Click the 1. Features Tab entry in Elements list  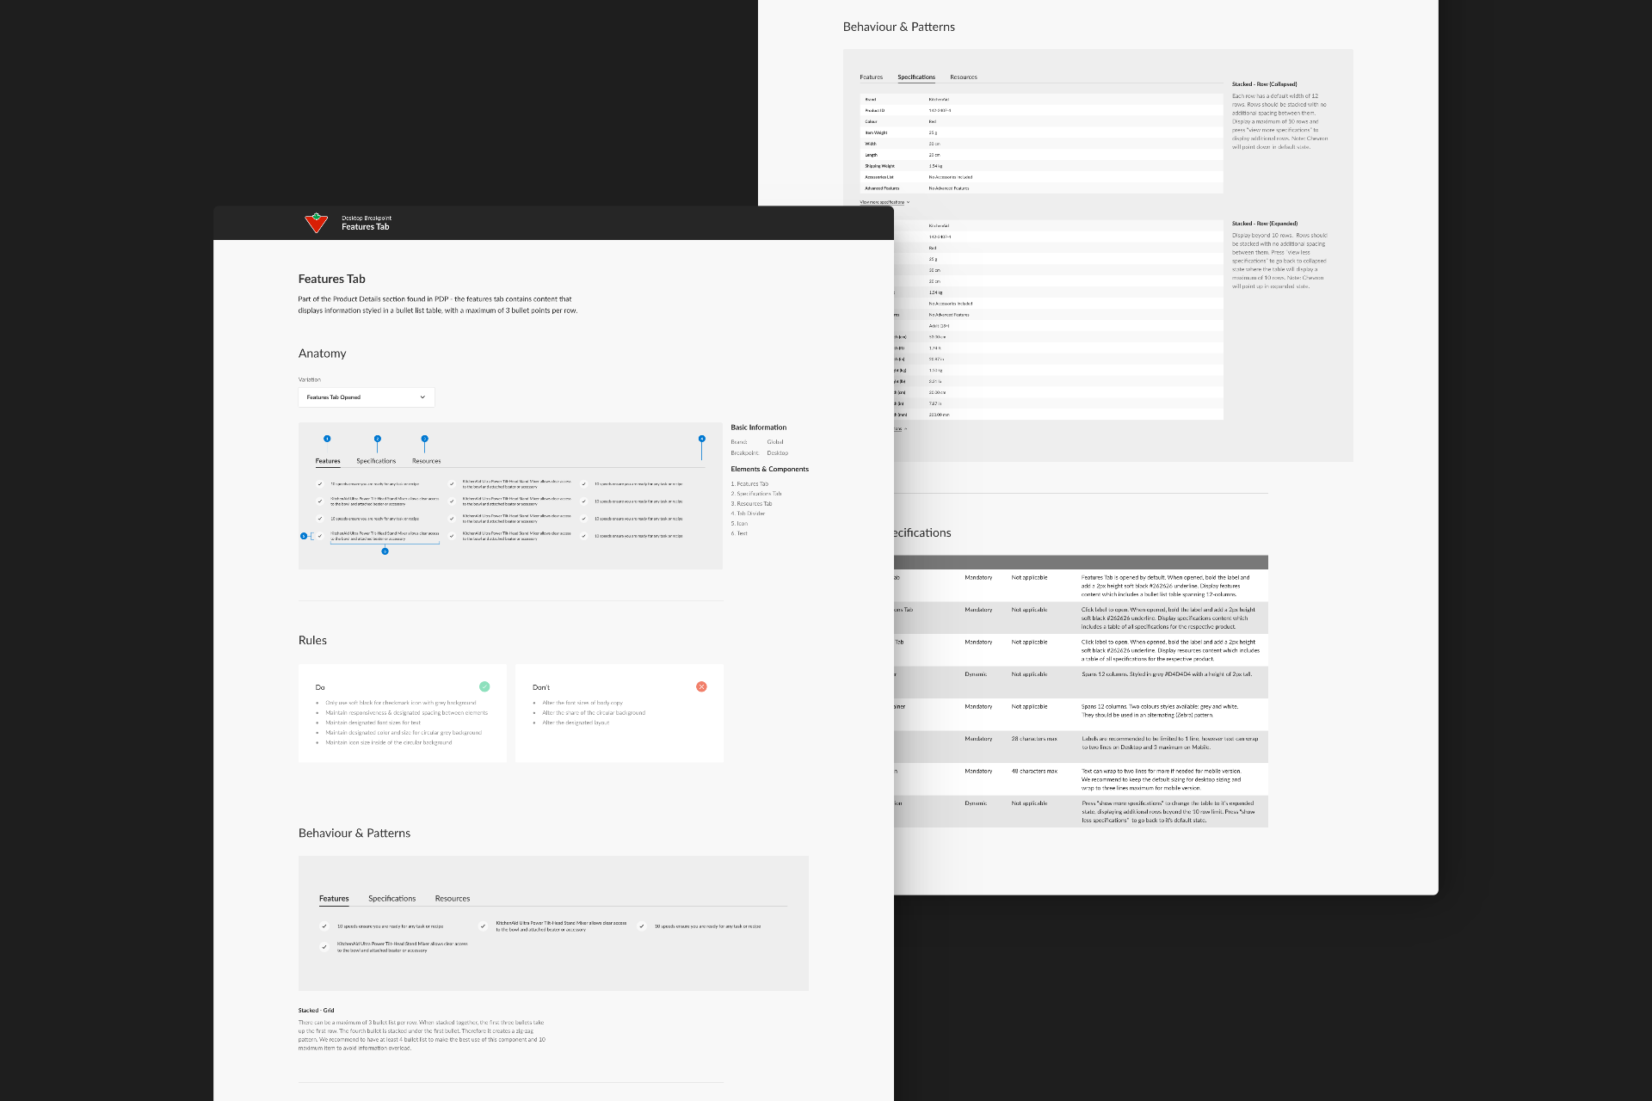click(749, 484)
